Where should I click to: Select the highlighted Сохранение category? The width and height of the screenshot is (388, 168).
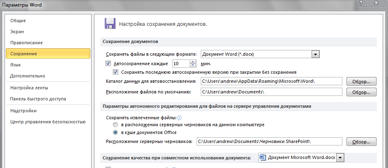pyautogui.click(x=48, y=54)
